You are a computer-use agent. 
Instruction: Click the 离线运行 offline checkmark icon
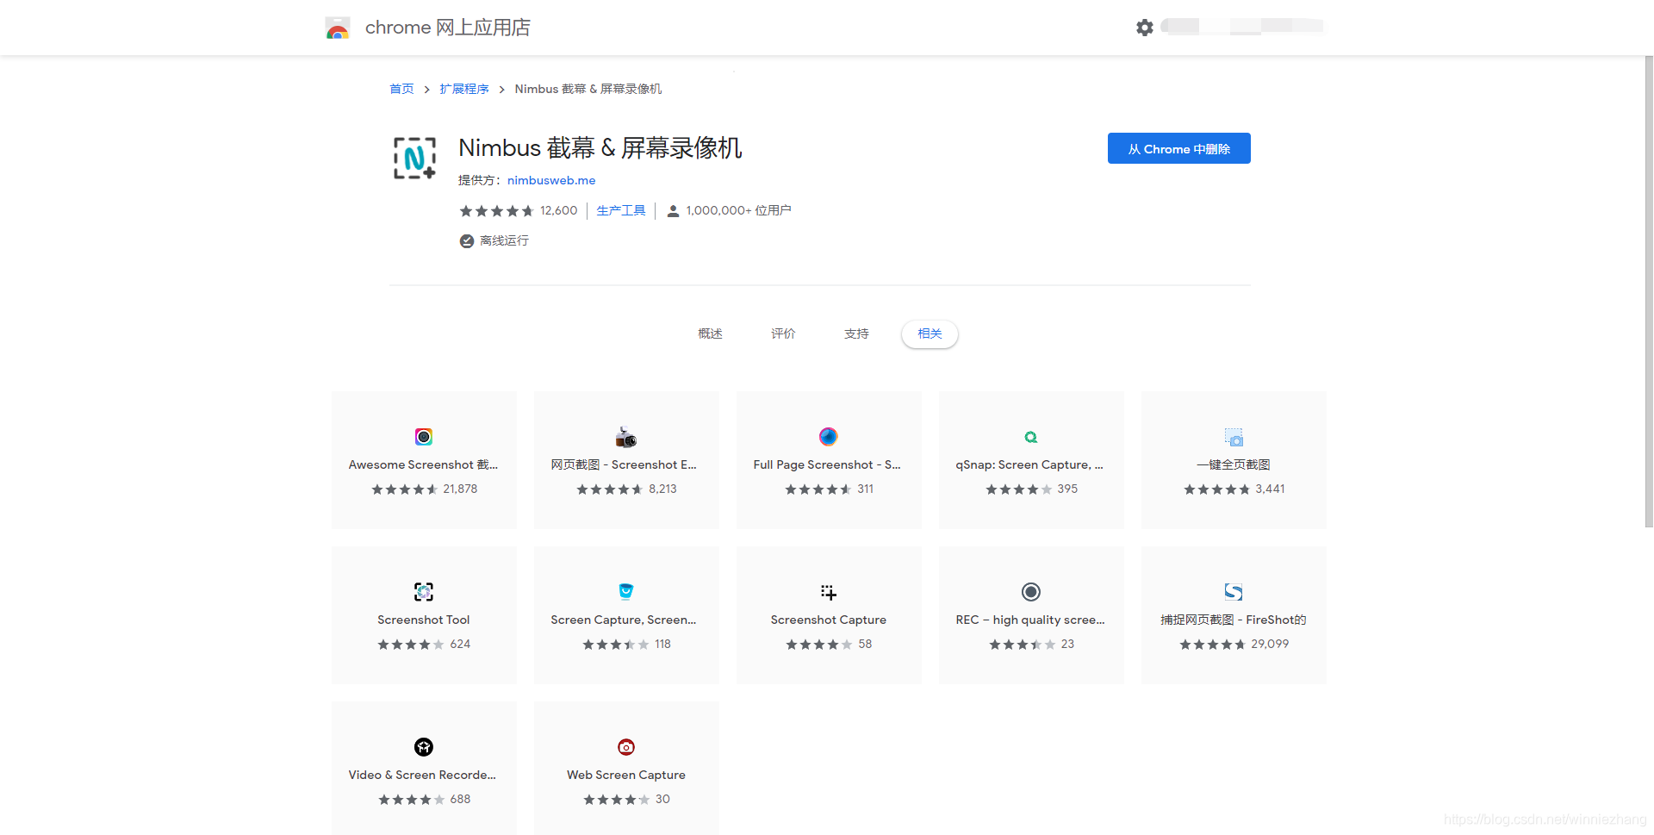[x=467, y=241]
